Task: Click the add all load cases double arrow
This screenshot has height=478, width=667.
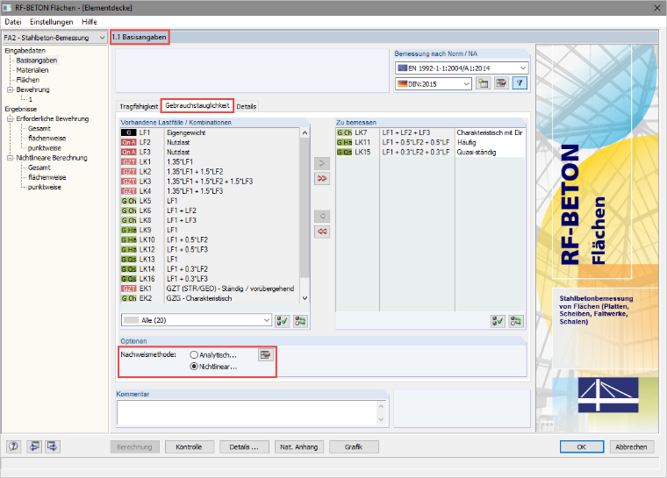Action: (x=322, y=179)
